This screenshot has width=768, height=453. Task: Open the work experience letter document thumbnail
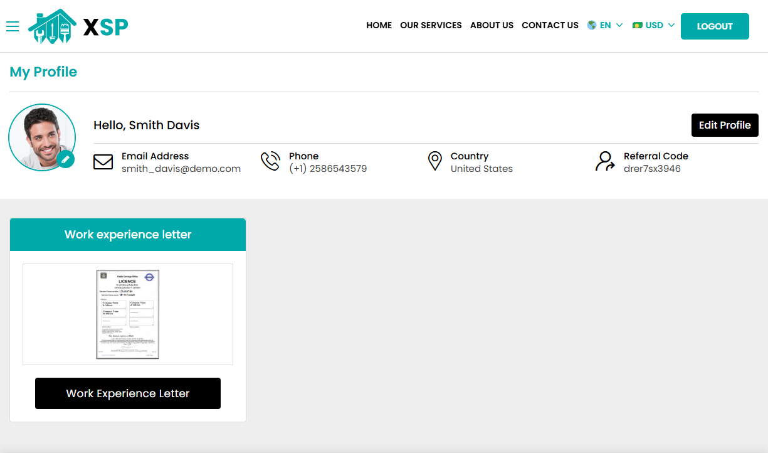(127, 314)
